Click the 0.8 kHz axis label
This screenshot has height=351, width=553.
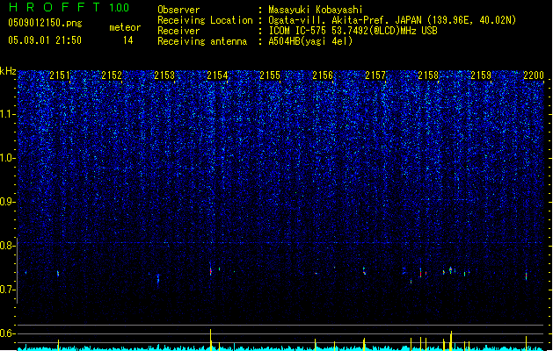[x=7, y=246]
